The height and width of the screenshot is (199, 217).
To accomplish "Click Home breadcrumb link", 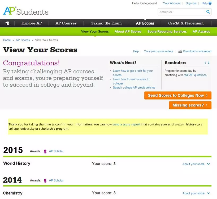I will click(x=7, y=40).
